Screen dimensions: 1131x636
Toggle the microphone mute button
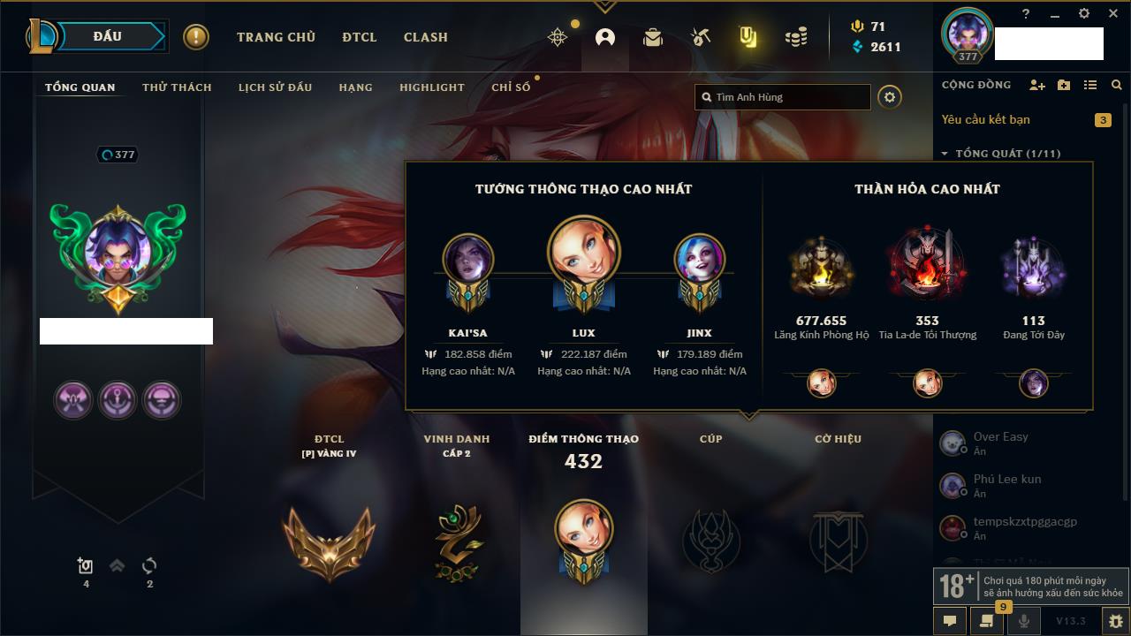[1024, 621]
